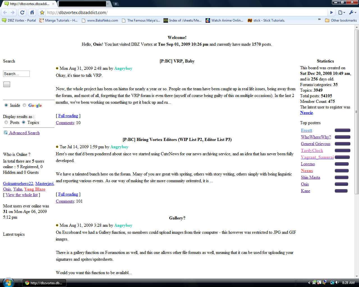Close the second blacked-out tab

[x=108, y=4]
